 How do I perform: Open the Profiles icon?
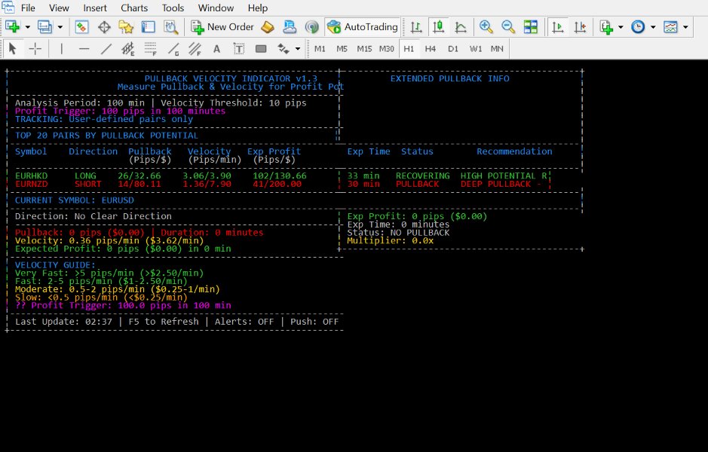pyautogui.click(x=44, y=27)
